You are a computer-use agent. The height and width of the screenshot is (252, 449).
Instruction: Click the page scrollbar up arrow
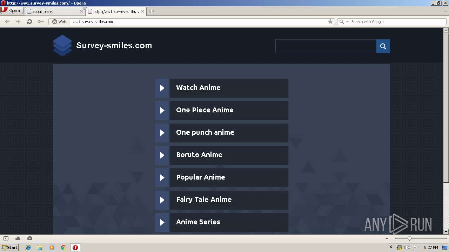click(446, 30)
